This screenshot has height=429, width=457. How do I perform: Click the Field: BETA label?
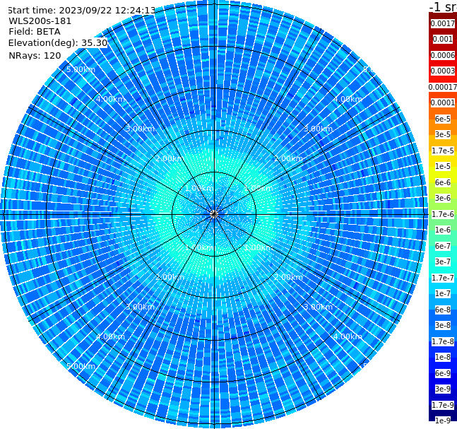click(x=35, y=32)
